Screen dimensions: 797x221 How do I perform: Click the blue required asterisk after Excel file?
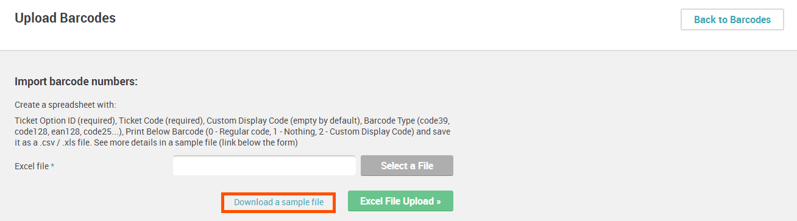[53, 166]
